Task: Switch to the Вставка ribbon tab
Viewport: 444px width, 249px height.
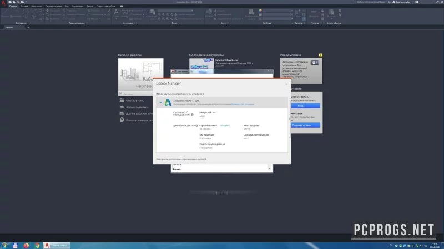Action: tap(24, 6)
